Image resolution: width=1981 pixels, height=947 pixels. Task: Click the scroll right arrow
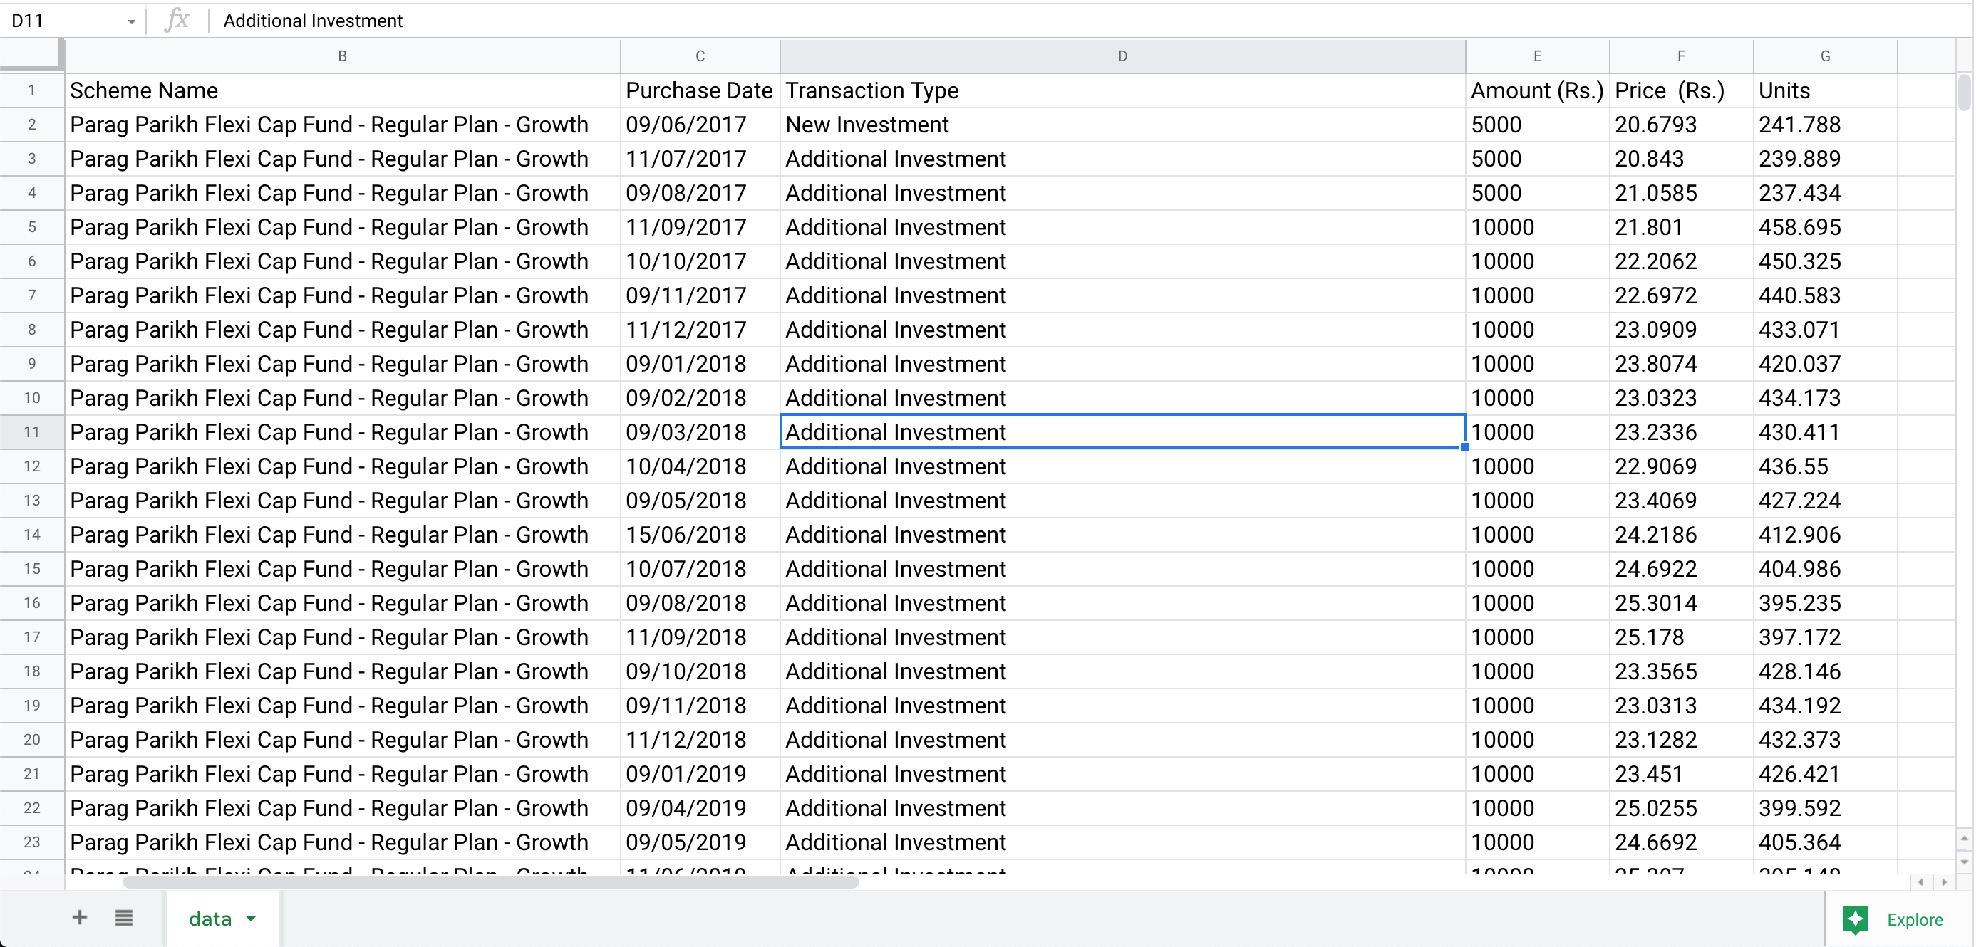pos(1944,882)
